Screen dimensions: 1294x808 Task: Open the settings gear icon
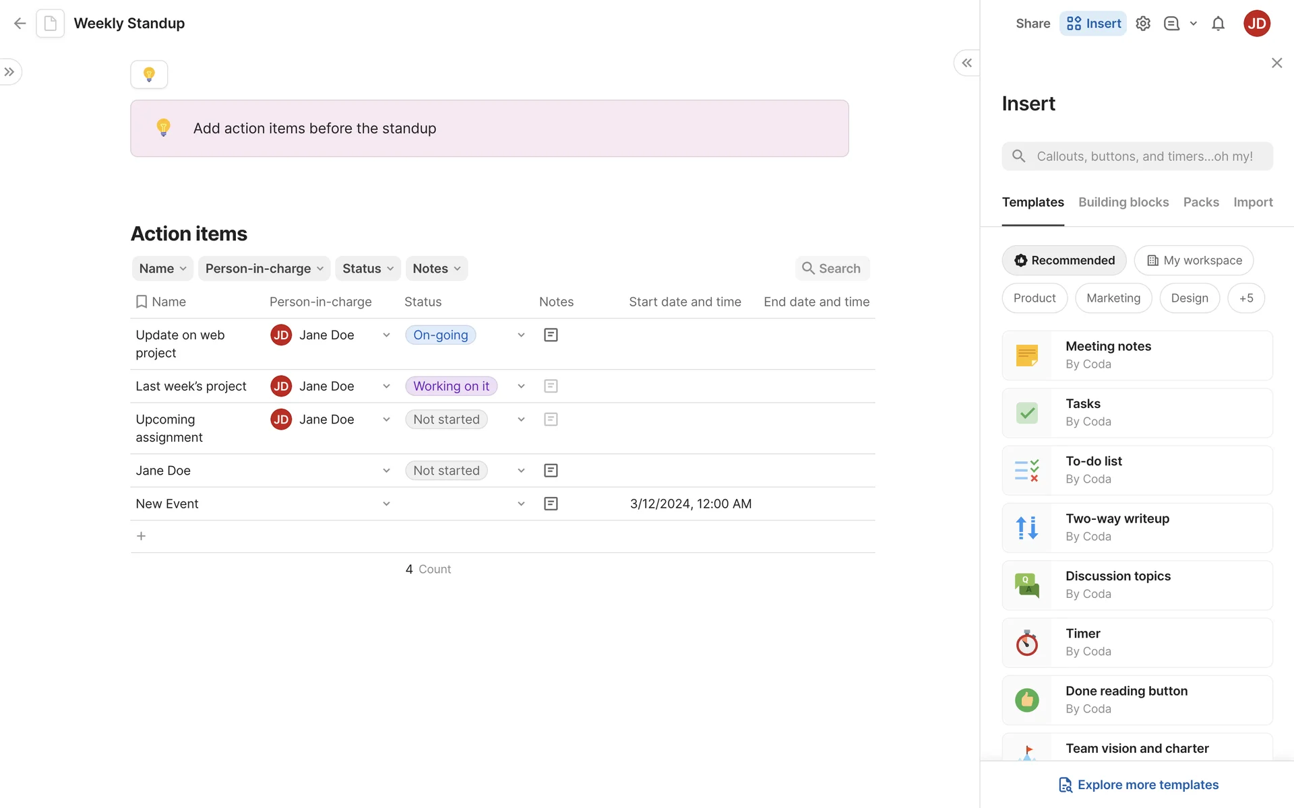click(1143, 24)
